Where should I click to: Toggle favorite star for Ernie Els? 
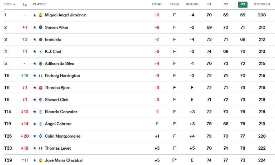coord(35,40)
